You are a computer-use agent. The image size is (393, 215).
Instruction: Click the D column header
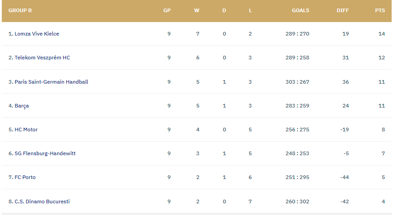click(x=224, y=10)
